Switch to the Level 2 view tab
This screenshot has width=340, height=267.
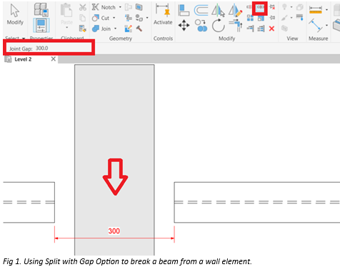point(23,59)
